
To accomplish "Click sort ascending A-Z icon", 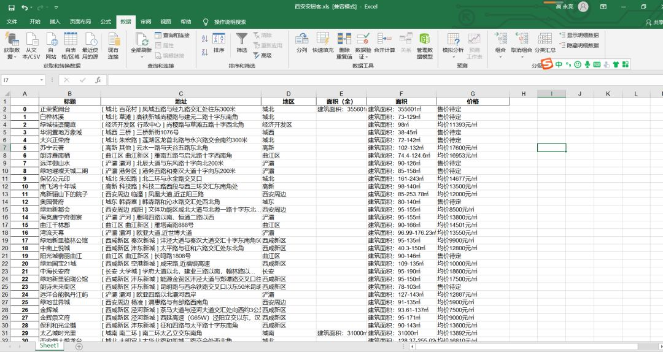I will coord(204,39).
